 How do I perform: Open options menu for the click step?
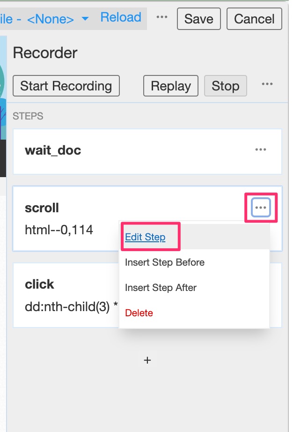click(261, 284)
